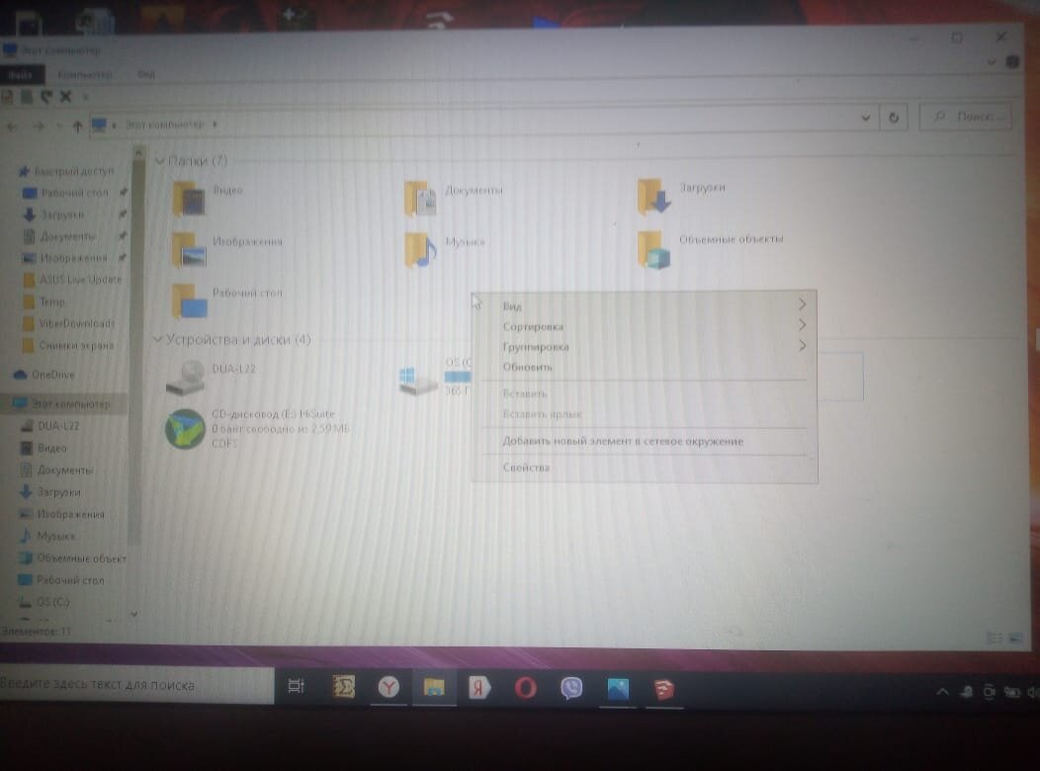Click the back navigation arrow
Image resolution: width=1040 pixels, height=771 pixels.
[12, 126]
